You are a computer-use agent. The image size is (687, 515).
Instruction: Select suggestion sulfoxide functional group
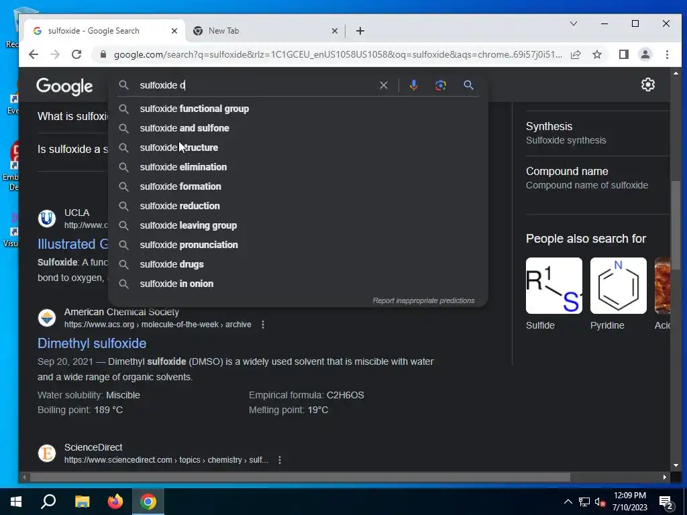click(x=298, y=109)
